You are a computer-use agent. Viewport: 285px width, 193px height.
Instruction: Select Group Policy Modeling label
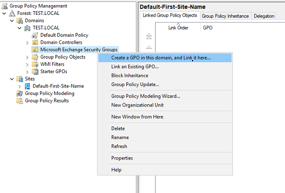coord(50,93)
